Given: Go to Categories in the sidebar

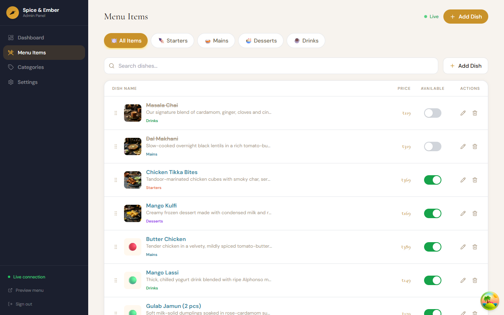Looking at the screenshot, I should click(x=44, y=67).
